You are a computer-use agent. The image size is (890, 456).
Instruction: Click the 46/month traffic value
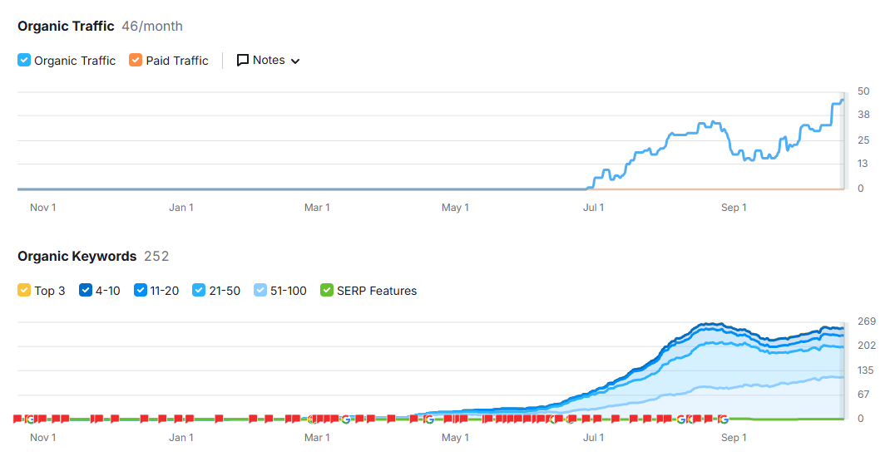click(x=152, y=27)
